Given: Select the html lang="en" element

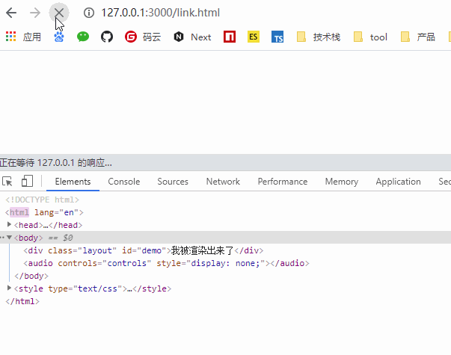Looking at the screenshot, I should (x=44, y=212).
